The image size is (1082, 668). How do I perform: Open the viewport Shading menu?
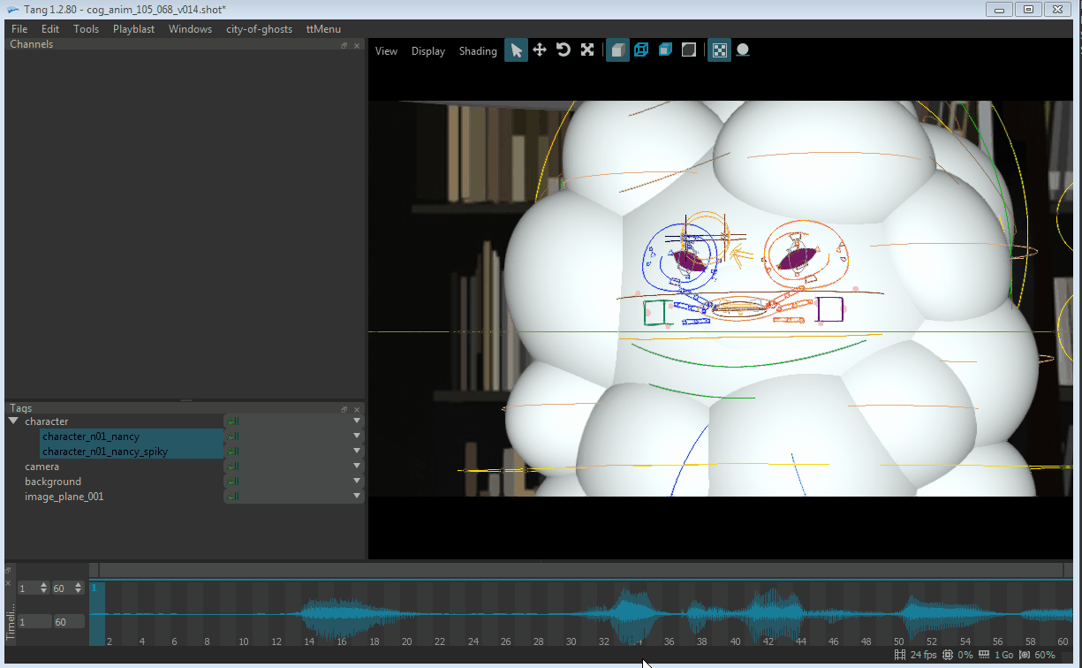(478, 51)
